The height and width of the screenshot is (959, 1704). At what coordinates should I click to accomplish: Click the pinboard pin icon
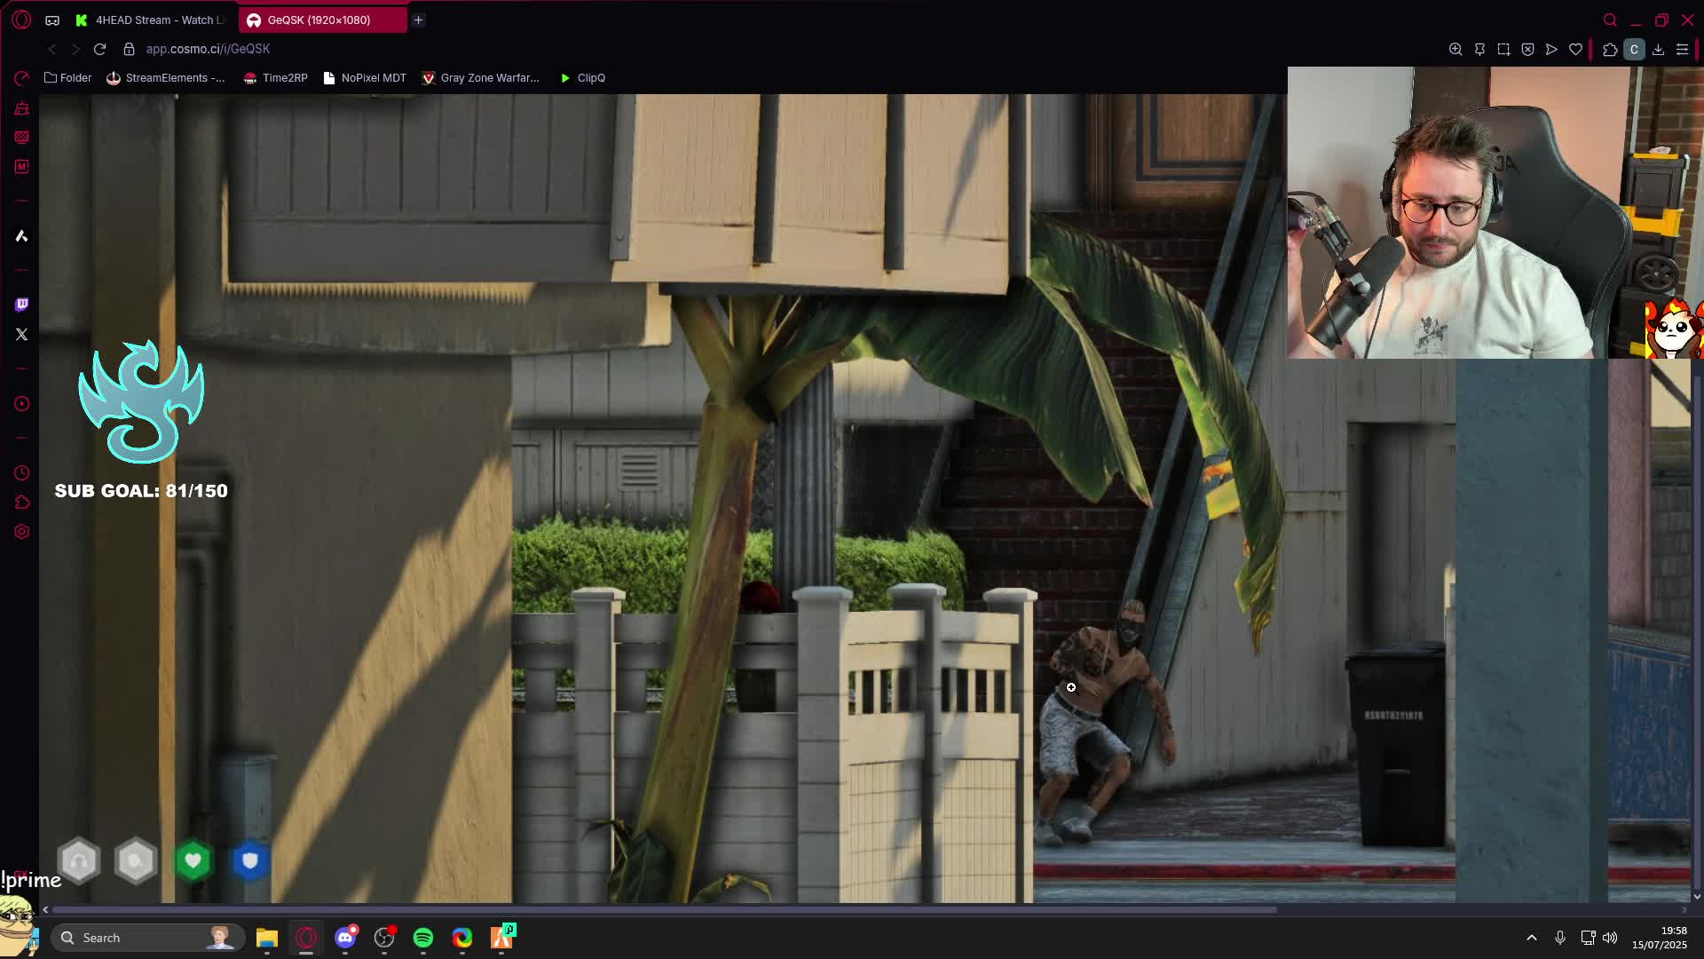coord(1479,50)
